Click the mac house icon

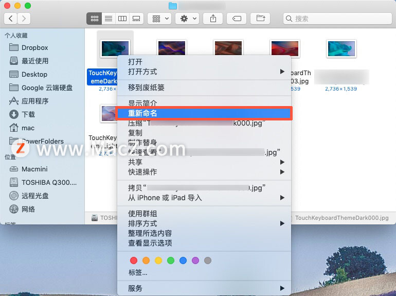14,128
